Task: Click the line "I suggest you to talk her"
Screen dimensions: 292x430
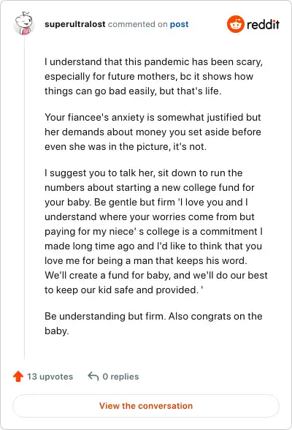Action: 143,173
